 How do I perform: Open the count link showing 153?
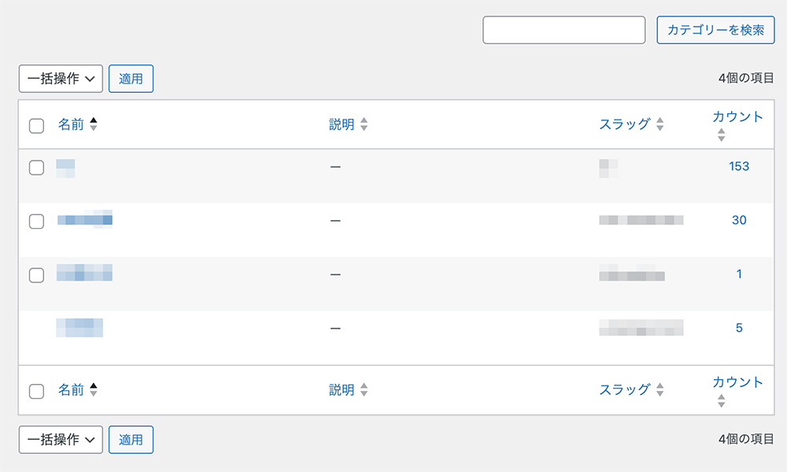[738, 166]
